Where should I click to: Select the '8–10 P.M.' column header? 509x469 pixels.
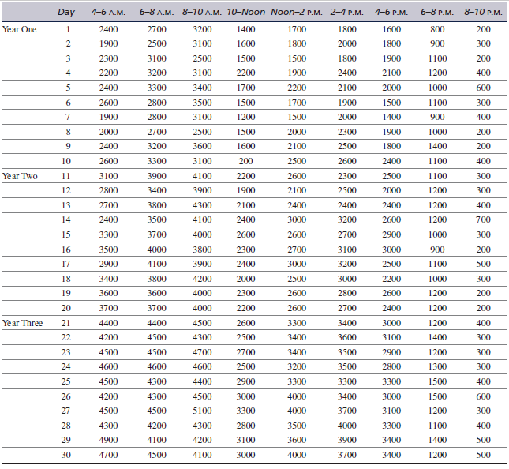coord(483,13)
